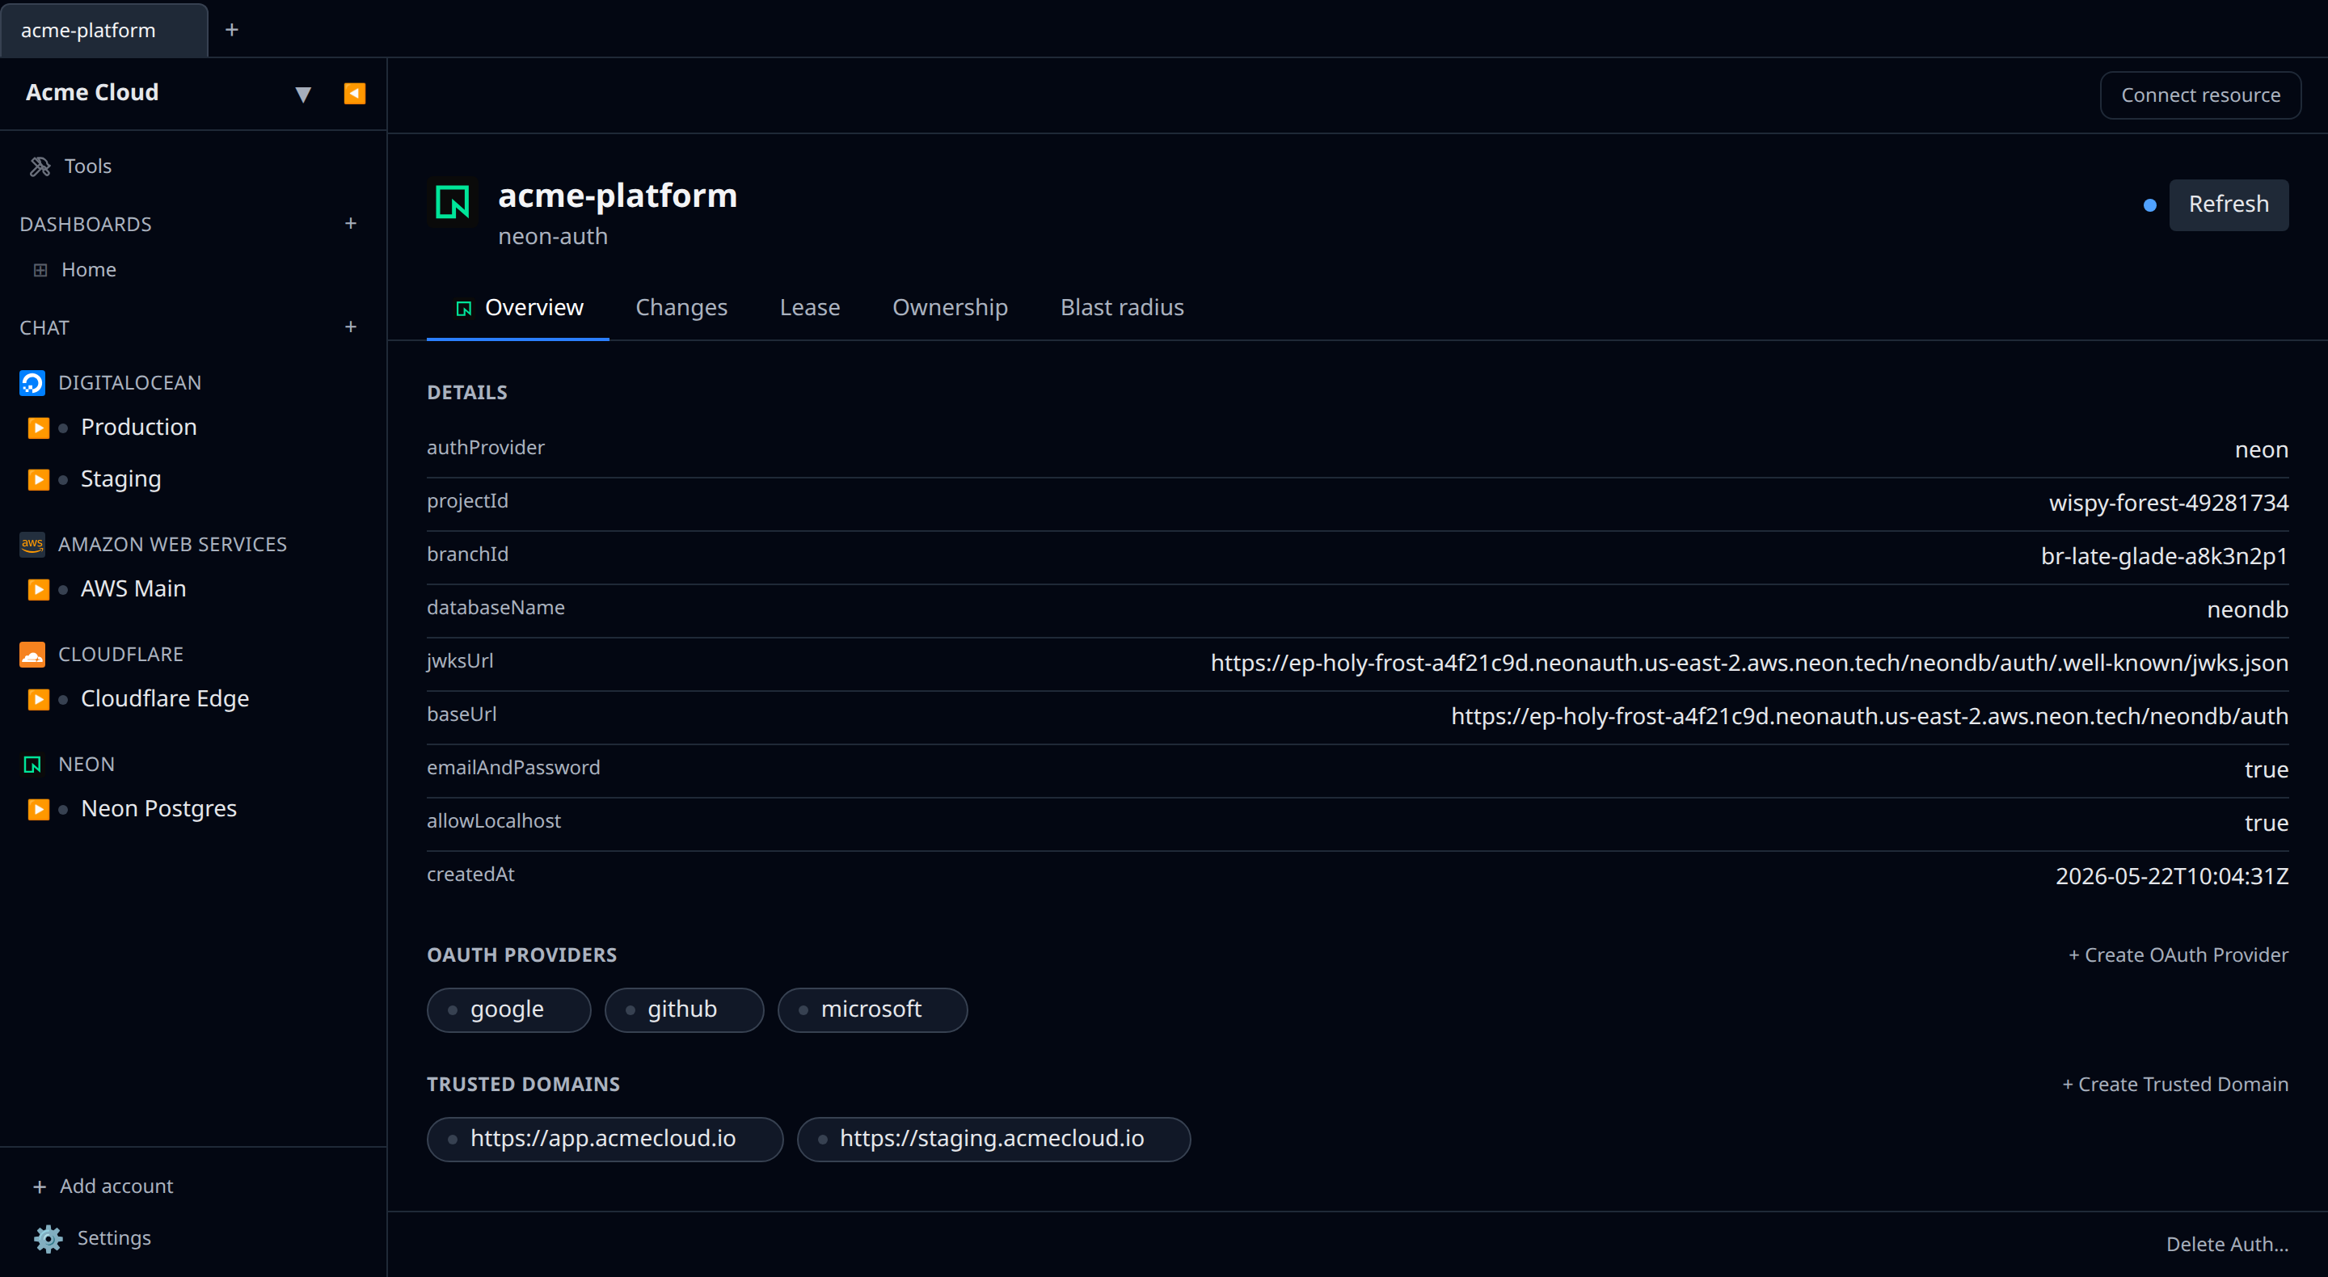Image resolution: width=2328 pixels, height=1277 pixels.
Task: Select the https://staging.acmecloud.io domain chip
Action: point(993,1139)
